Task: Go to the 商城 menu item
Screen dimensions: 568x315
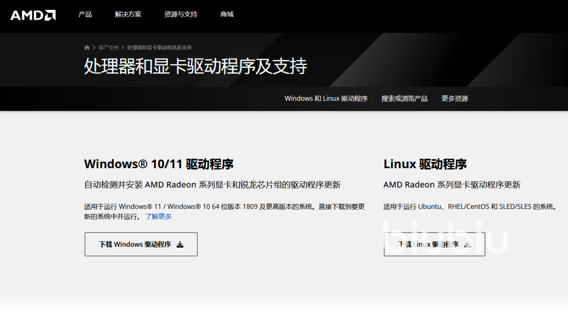Action: tap(227, 14)
